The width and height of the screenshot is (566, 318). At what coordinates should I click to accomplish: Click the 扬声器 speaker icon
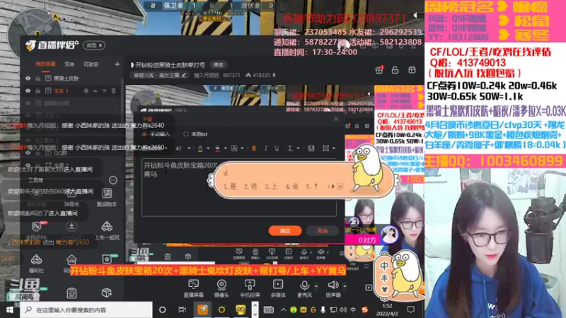[x=333, y=285]
